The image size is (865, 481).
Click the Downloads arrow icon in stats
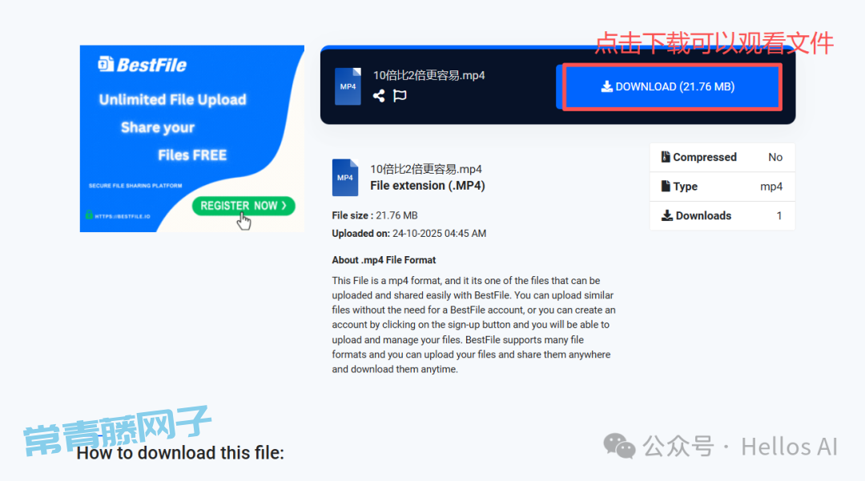point(667,215)
